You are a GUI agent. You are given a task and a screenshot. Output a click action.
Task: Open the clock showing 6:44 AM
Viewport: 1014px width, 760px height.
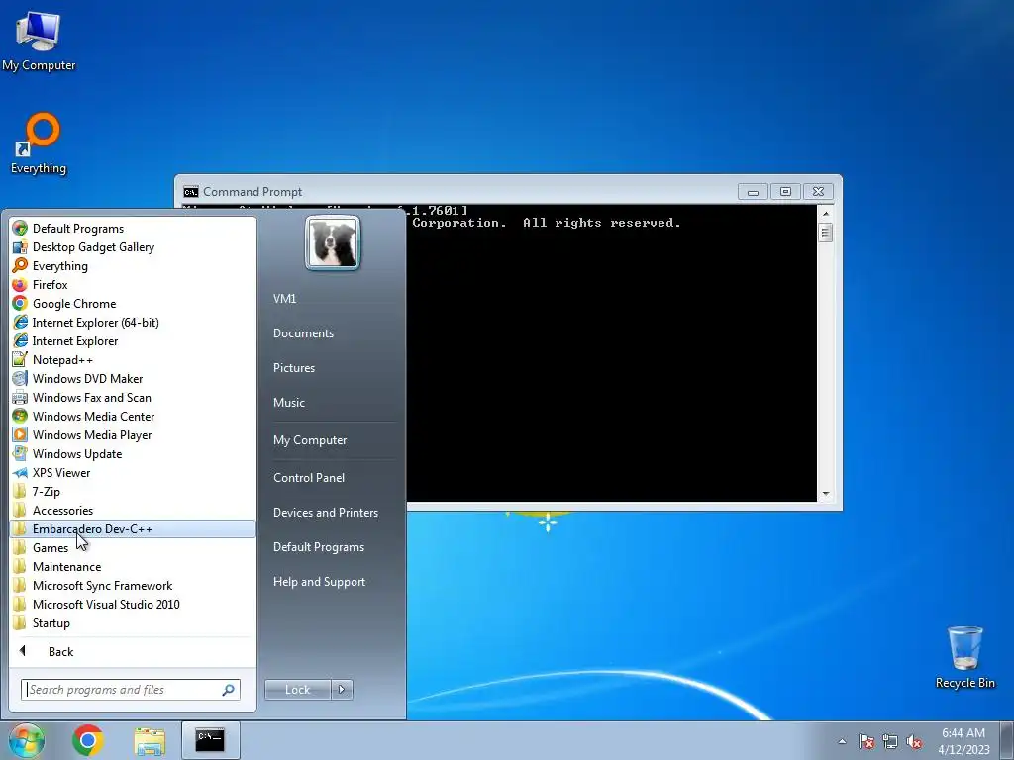coord(963,740)
